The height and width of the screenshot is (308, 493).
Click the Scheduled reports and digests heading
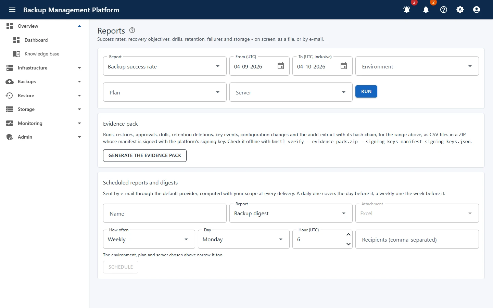tap(140, 182)
